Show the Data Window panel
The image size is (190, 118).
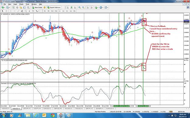(x=17, y=8)
